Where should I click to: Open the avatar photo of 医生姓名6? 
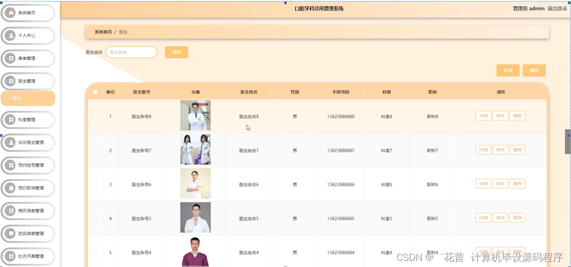[196, 183]
